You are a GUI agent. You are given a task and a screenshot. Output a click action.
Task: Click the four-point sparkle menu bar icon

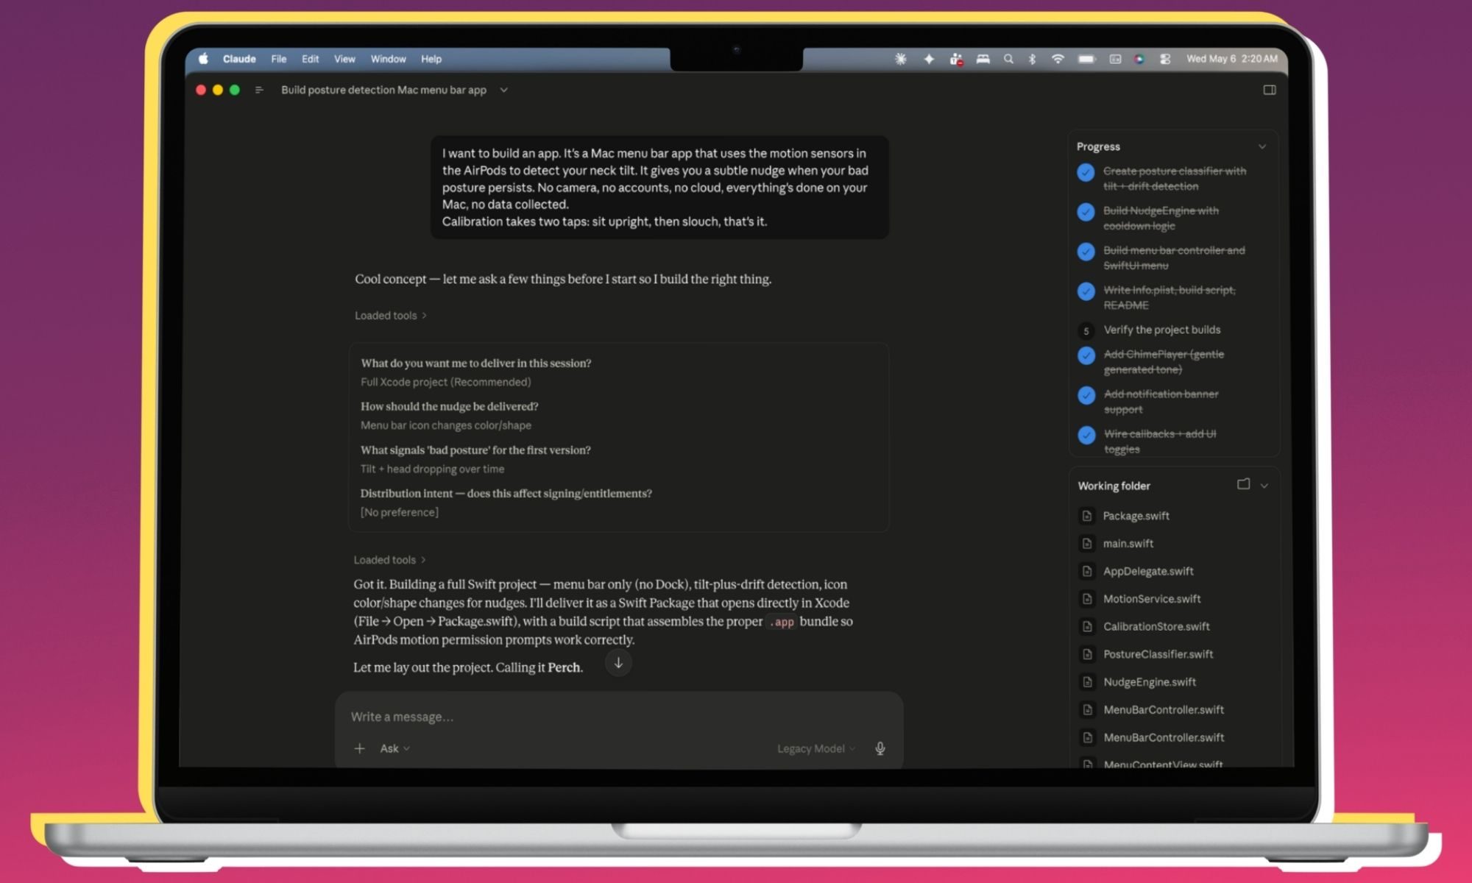929,59
